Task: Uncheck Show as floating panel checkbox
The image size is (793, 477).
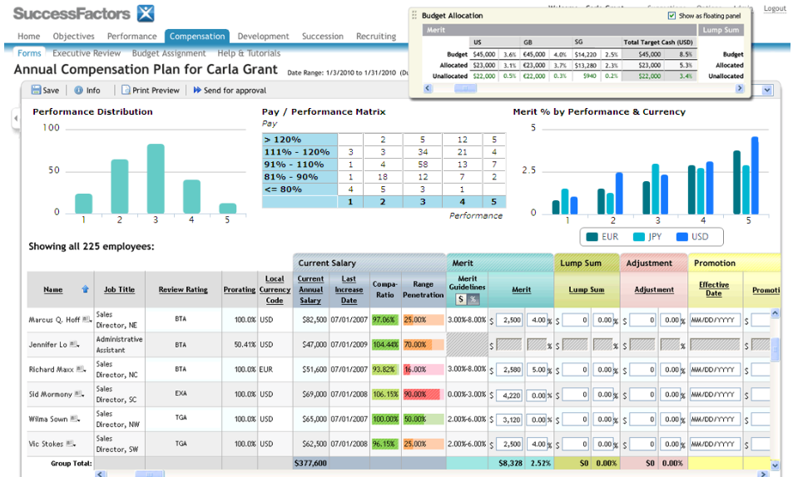Action: click(x=672, y=16)
